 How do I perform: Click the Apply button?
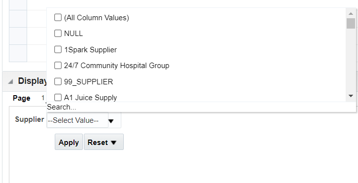click(69, 142)
